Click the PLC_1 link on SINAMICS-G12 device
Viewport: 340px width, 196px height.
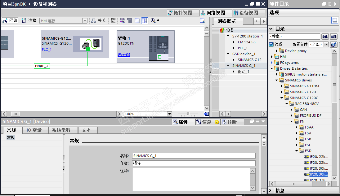(47, 50)
